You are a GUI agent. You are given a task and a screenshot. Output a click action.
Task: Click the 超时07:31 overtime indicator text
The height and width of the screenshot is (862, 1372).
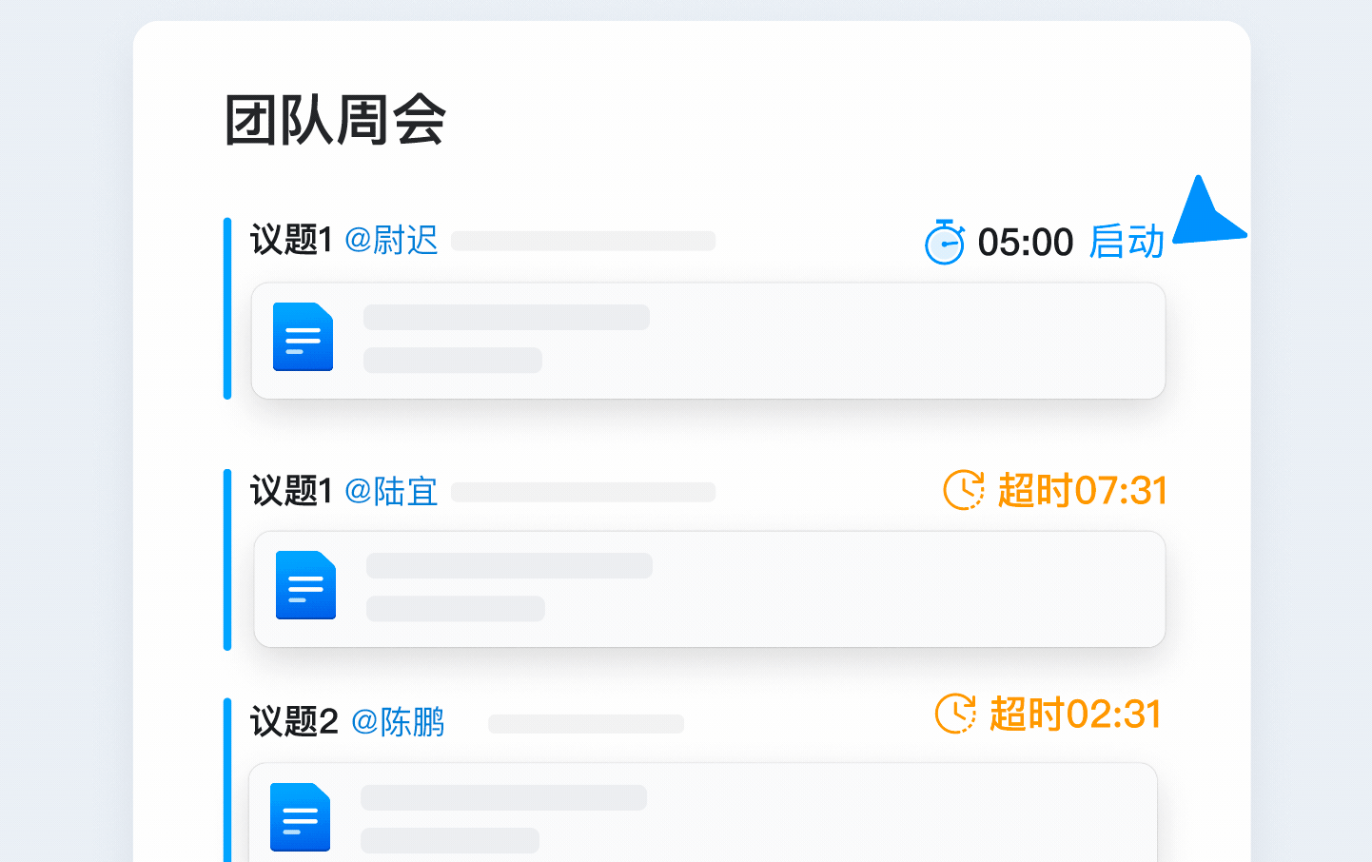[x=1083, y=491]
